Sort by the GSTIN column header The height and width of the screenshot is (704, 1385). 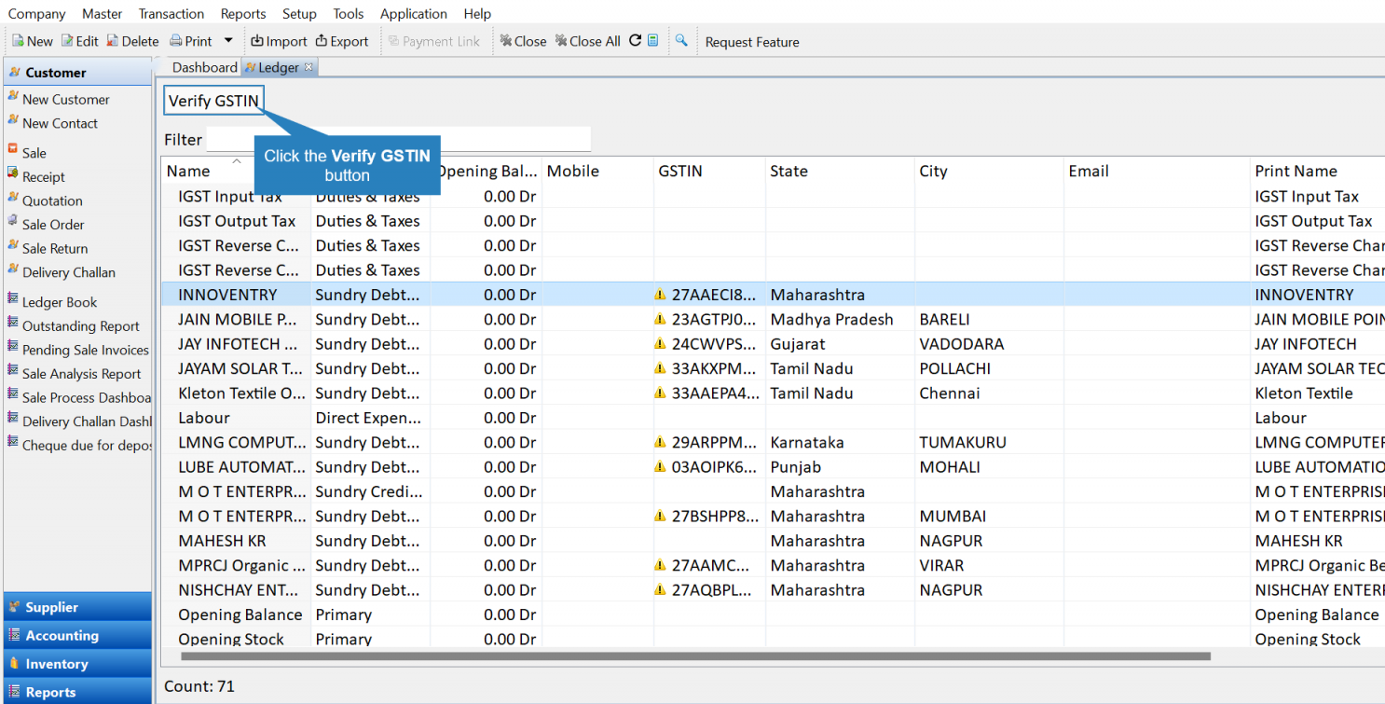709,171
